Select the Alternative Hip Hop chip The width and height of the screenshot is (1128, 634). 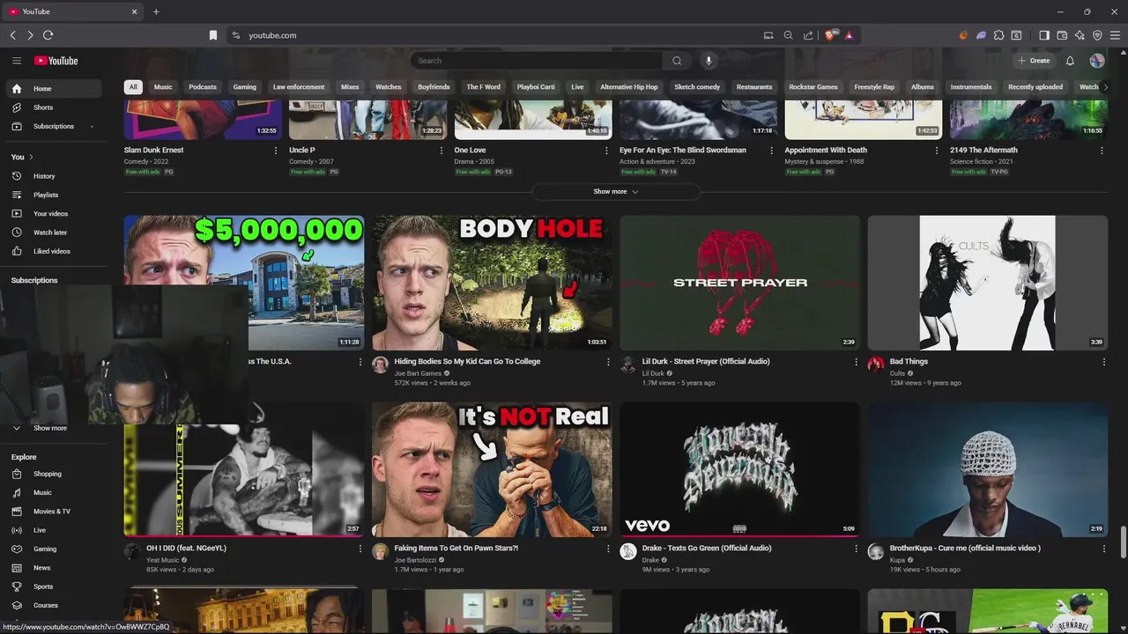629,87
